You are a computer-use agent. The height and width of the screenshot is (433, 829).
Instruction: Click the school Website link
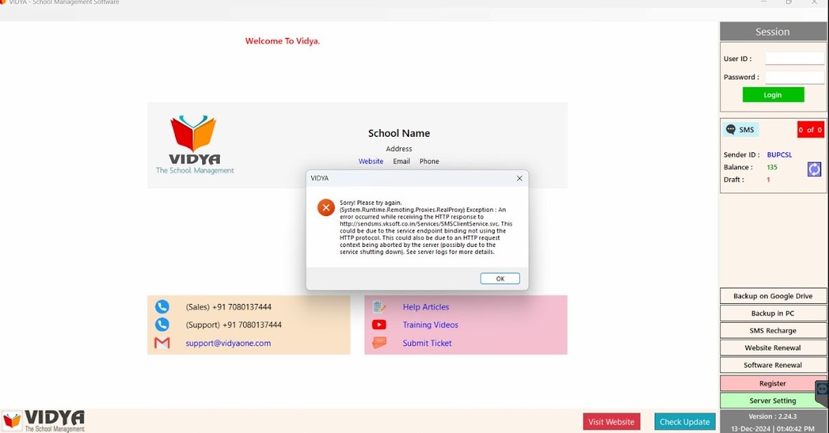click(x=371, y=161)
